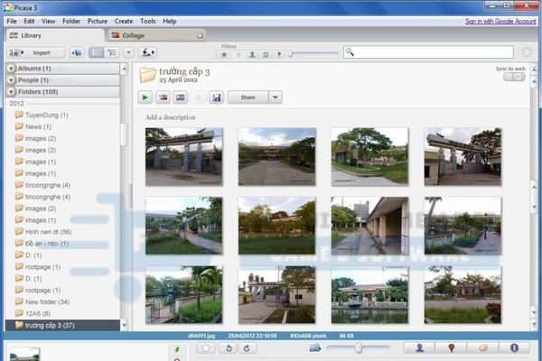This screenshot has width=542, height=361.
Task: Open the Share dropdown arrow
Action: (x=276, y=97)
